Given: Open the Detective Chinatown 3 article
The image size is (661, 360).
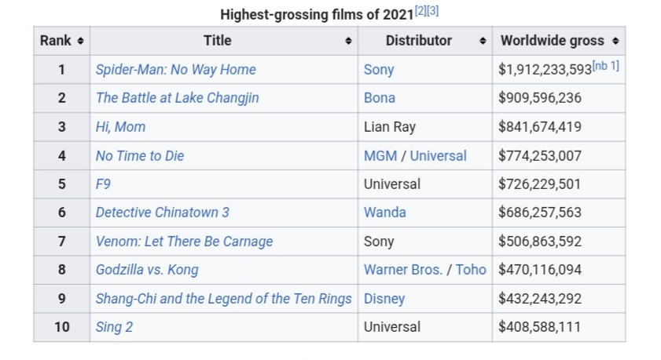Looking at the screenshot, I should [x=162, y=213].
